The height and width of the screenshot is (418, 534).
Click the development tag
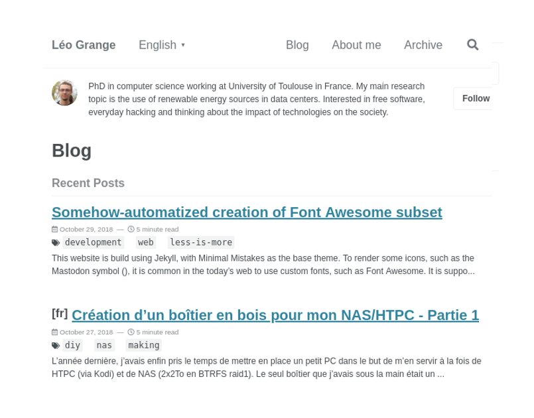coord(93,242)
